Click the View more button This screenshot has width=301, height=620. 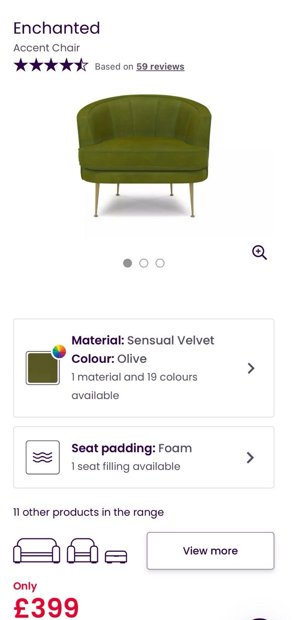click(209, 551)
